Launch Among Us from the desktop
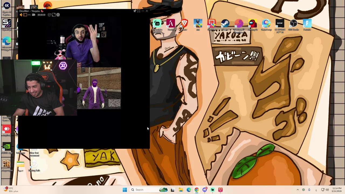345x194 pixels. pos(253,25)
